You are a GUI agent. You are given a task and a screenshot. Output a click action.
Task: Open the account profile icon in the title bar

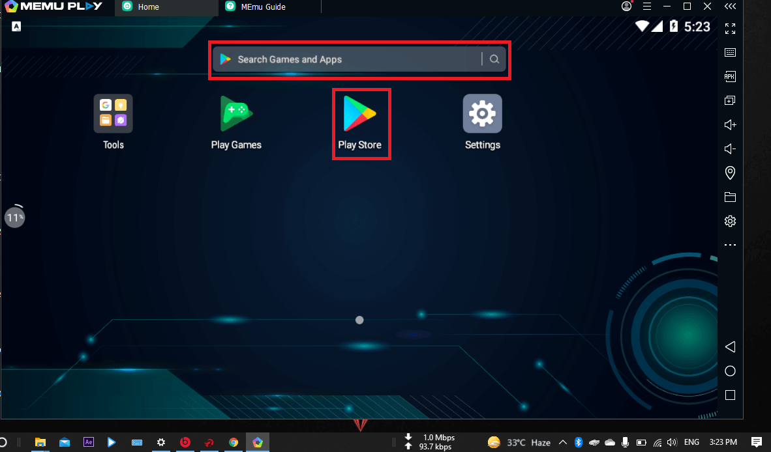point(626,7)
